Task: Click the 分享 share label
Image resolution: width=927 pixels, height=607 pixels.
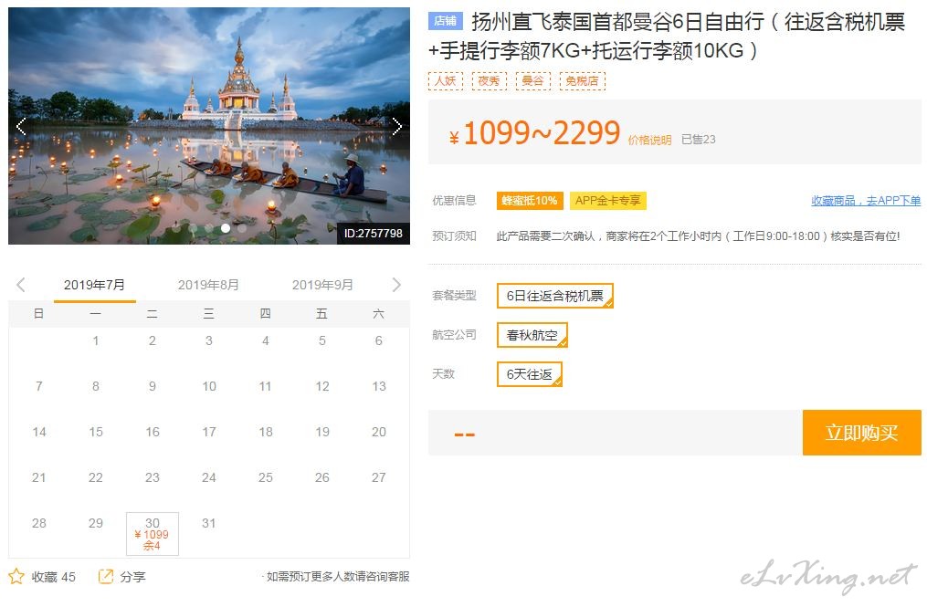Action: click(133, 577)
